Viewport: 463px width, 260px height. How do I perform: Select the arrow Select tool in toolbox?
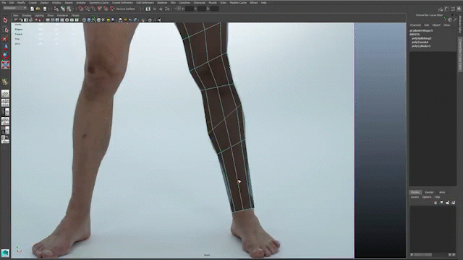(x=5, y=20)
